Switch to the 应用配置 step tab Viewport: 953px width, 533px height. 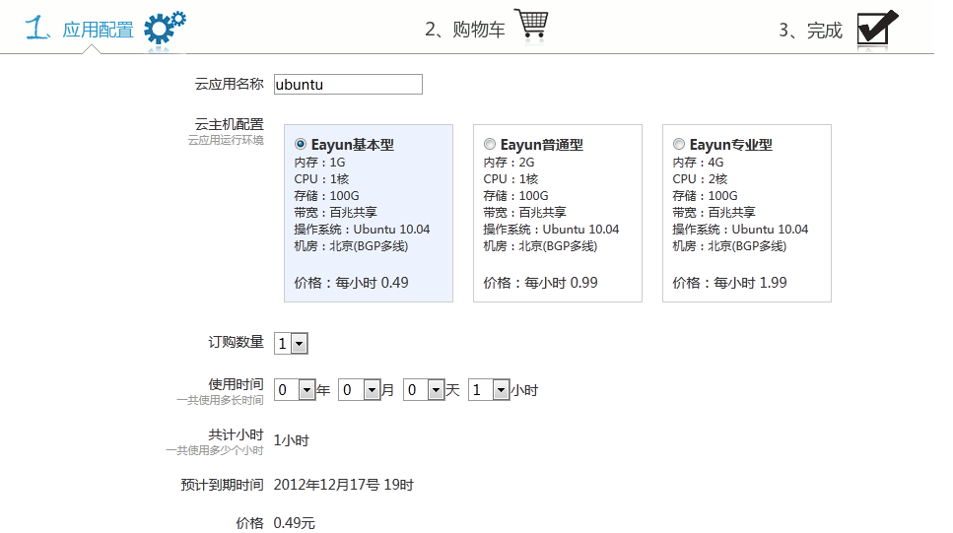coord(98,30)
